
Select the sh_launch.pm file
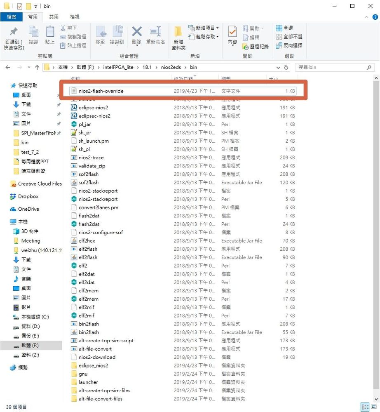pos(182,141)
